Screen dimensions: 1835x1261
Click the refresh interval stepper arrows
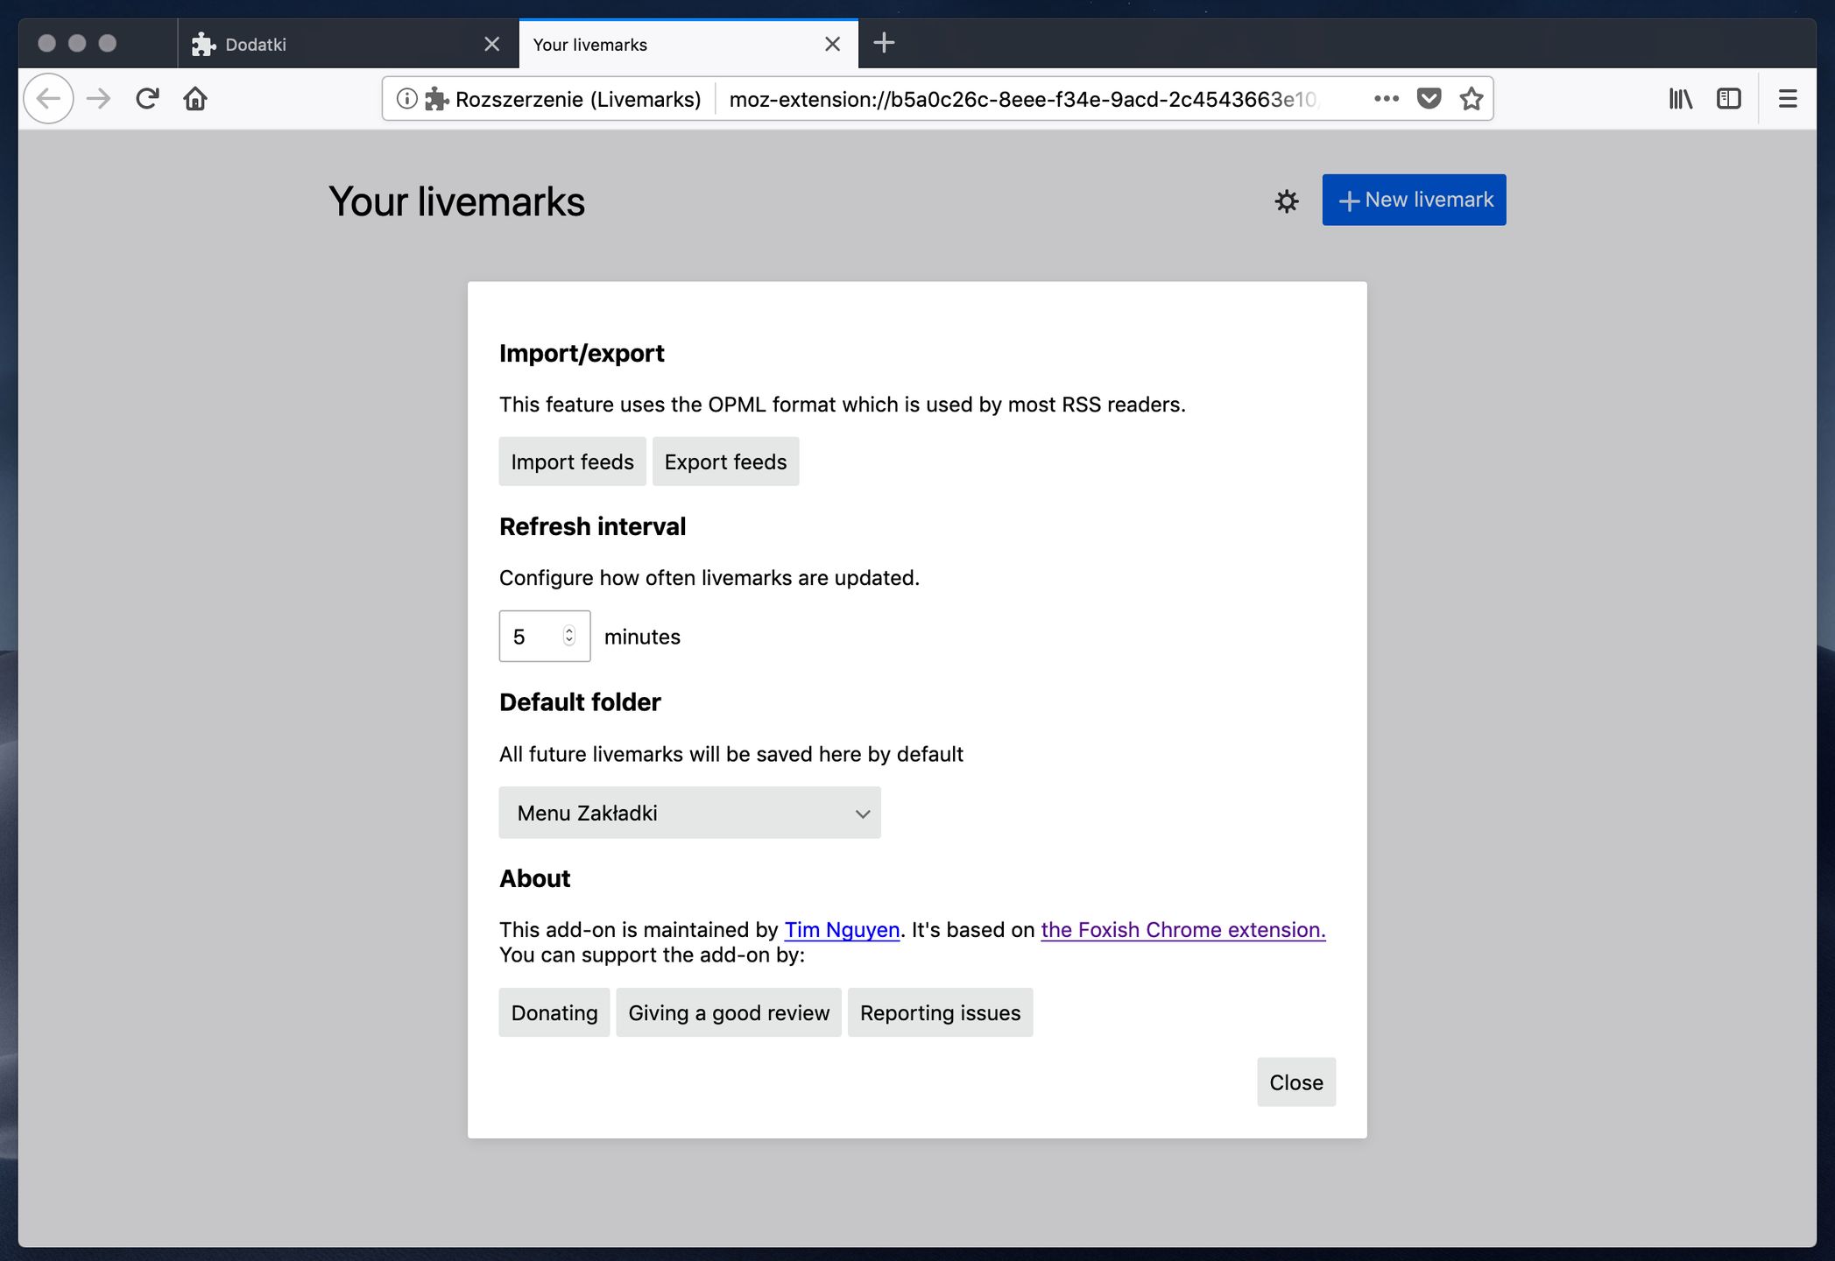(569, 636)
